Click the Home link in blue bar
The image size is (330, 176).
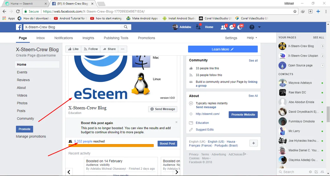pos(209,27)
